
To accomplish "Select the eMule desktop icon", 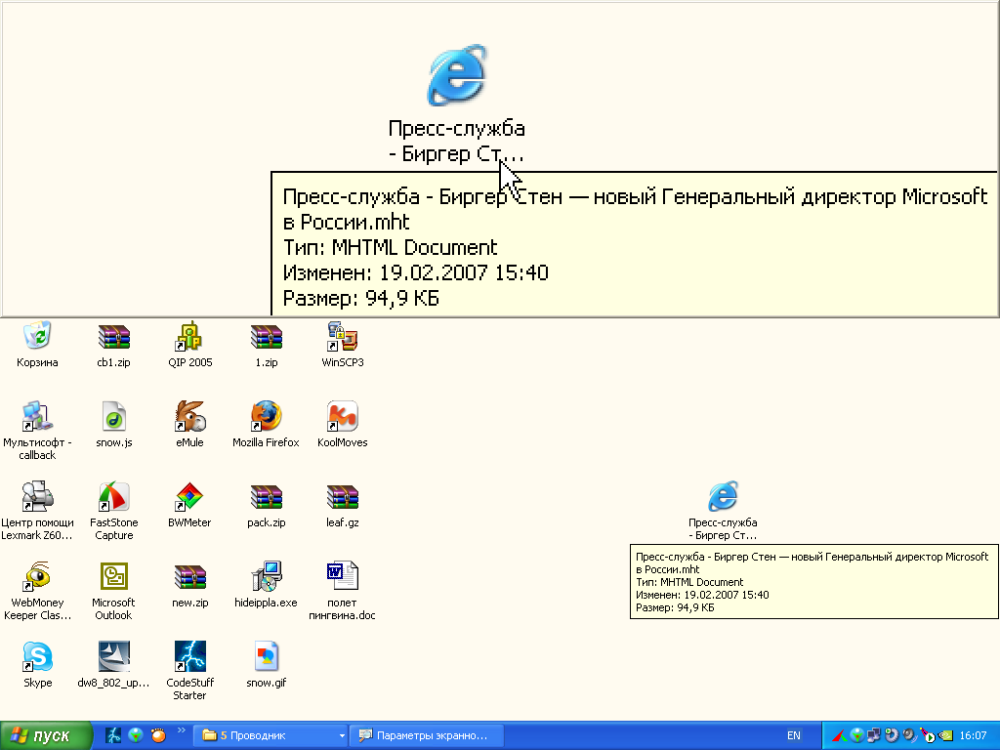I will tap(189, 417).
